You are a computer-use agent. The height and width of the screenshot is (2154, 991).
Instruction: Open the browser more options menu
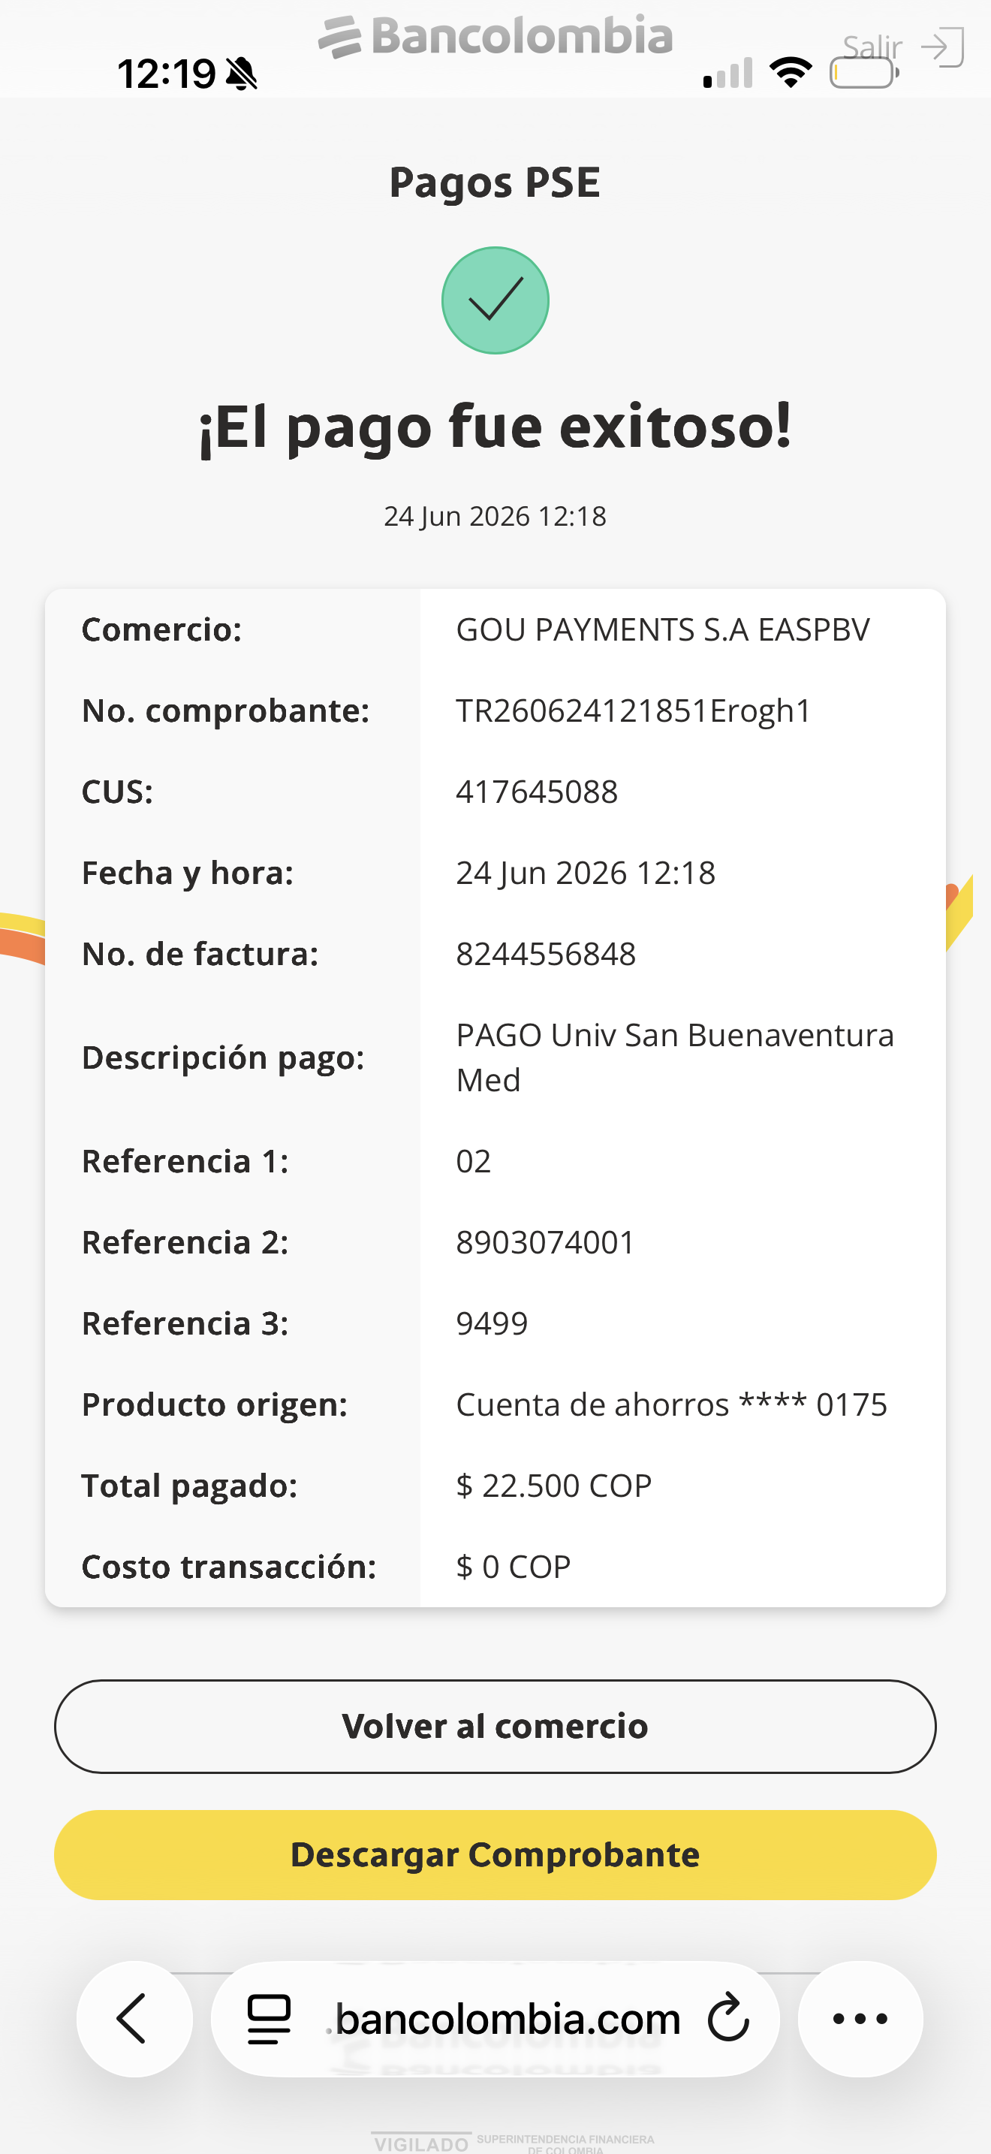pyautogui.click(x=860, y=2018)
